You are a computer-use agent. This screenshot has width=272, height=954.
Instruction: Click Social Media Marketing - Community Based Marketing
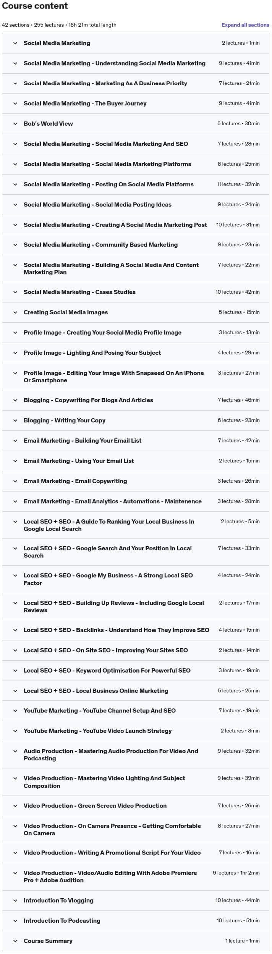[100, 245]
